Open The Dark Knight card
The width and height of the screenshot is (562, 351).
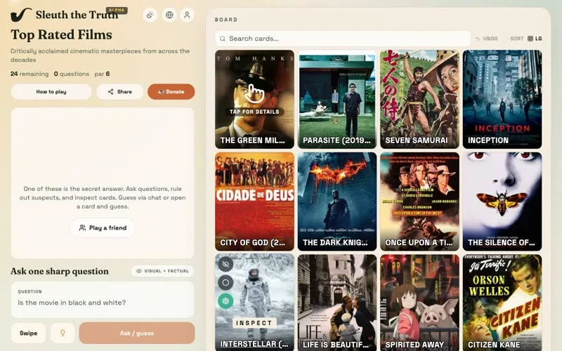click(337, 201)
